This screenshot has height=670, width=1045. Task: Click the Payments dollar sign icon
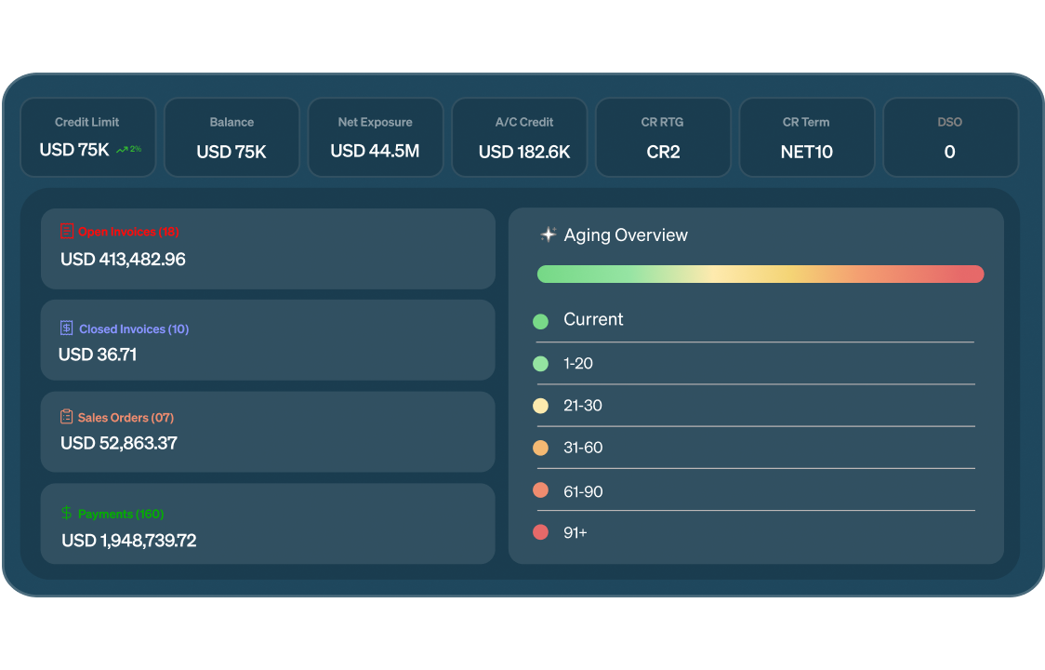pos(67,513)
